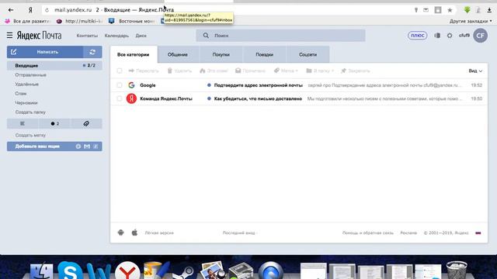The width and height of the screenshot is (497, 279).
Task: Open the Спам folder
Action: tap(21, 94)
